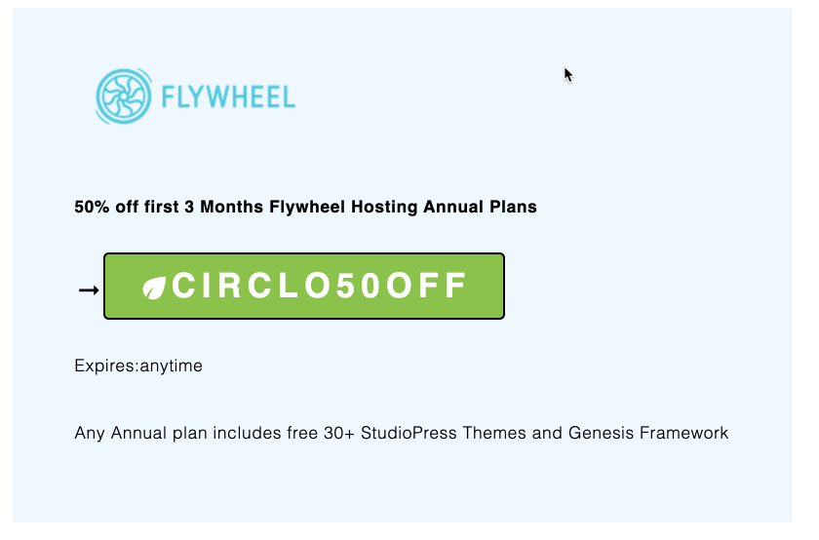Click the FLYWHEEL wordmark text
The image size is (819, 540).
click(x=228, y=97)
